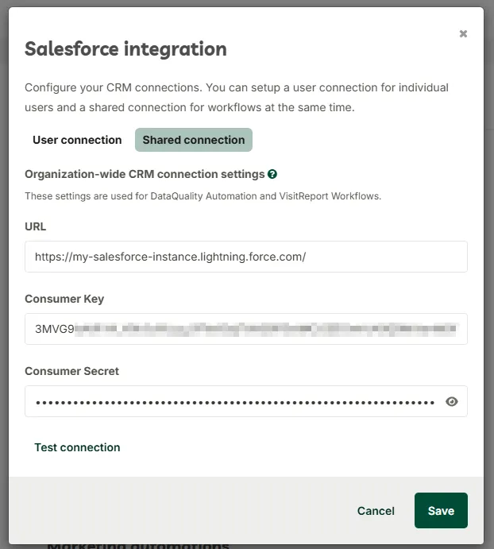
Task: Switch to the User connection tab
Action: tap(77, 140)
